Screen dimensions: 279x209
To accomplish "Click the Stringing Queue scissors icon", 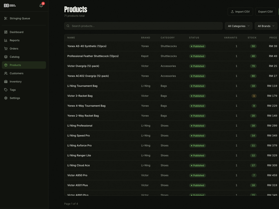I will coord(6,18).
